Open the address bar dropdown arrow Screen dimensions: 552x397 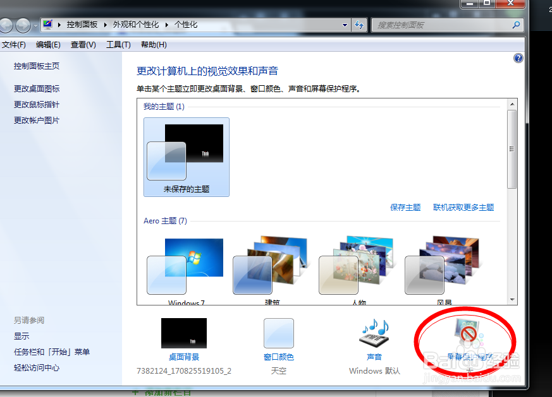pos(345,25)
